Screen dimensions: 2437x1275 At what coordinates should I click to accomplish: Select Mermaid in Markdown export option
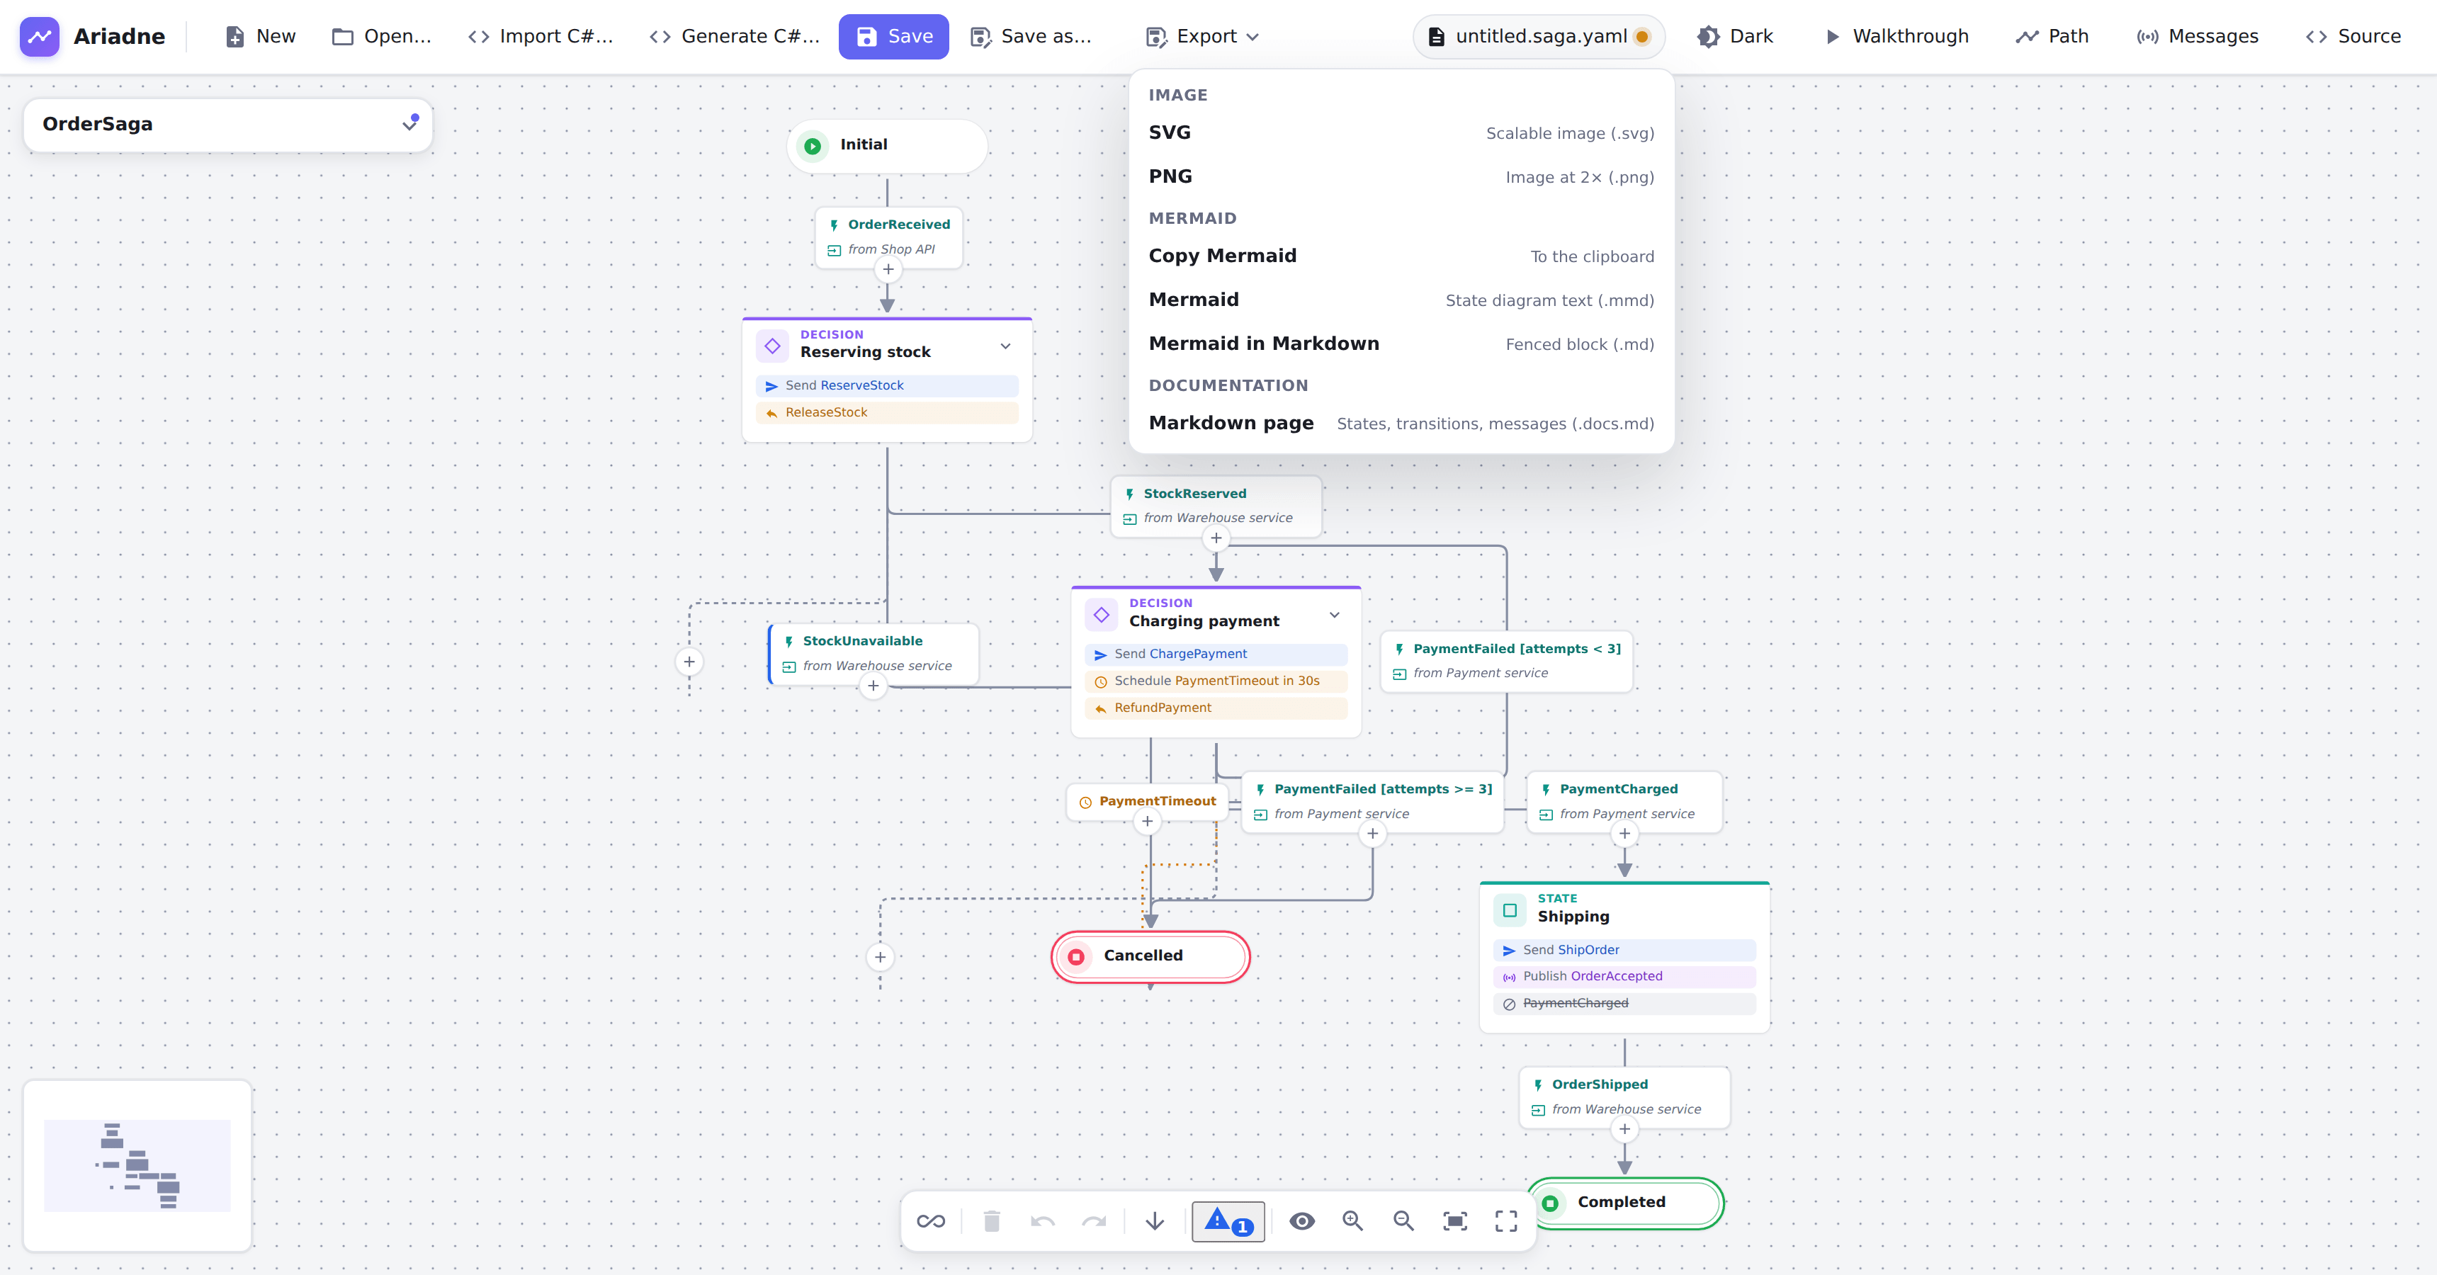point(1401,344)
